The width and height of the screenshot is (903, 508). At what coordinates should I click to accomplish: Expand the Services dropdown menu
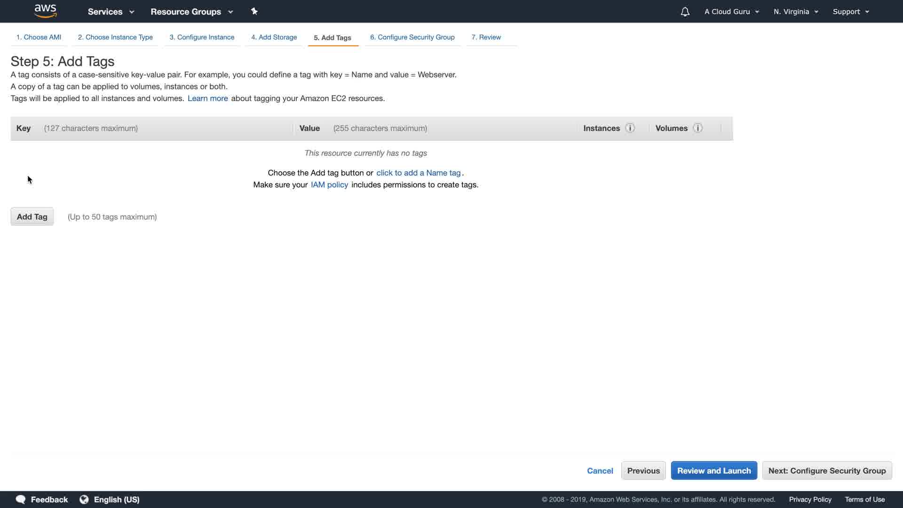coord(111,12)
